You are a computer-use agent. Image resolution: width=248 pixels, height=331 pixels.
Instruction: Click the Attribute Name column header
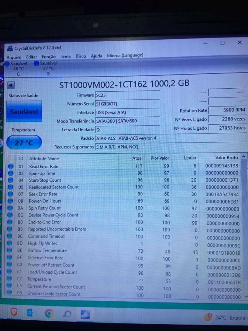pos(44,159)
